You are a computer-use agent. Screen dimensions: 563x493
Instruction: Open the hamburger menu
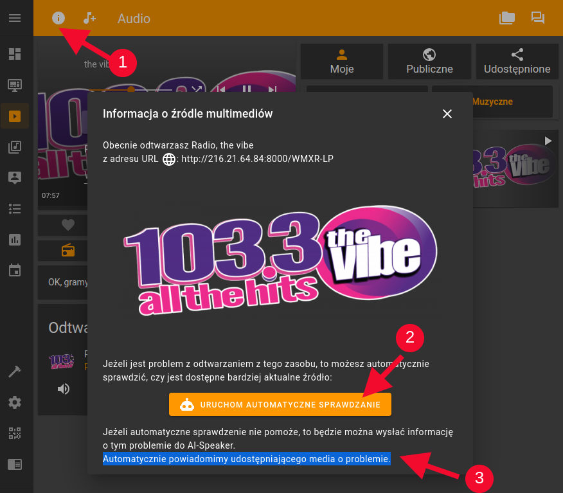click(x=15, y=18)
